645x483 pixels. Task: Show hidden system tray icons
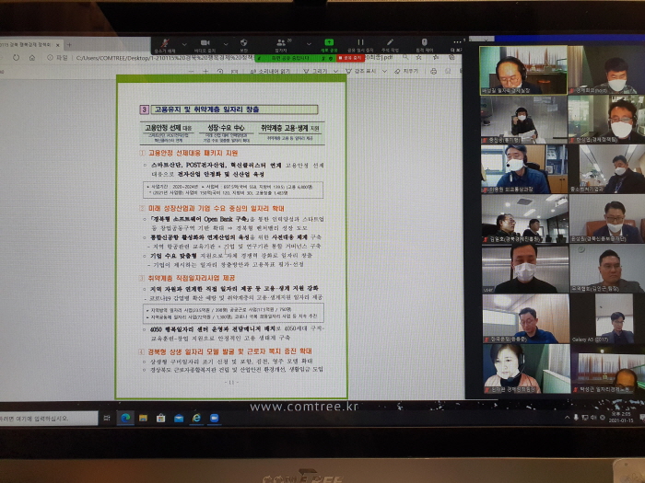[568, 418]
